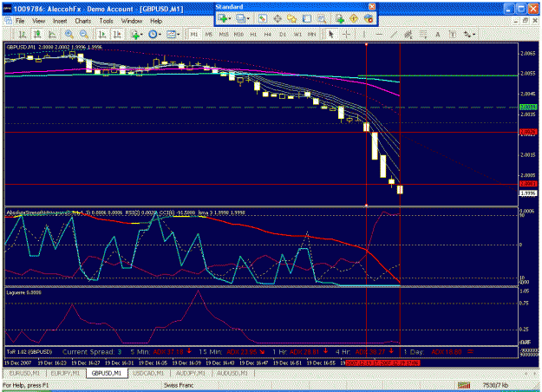Toggle the Chart Shift icon
Image resolution: width=542 pixels, height=392 pixels.
tap(117, 34)
